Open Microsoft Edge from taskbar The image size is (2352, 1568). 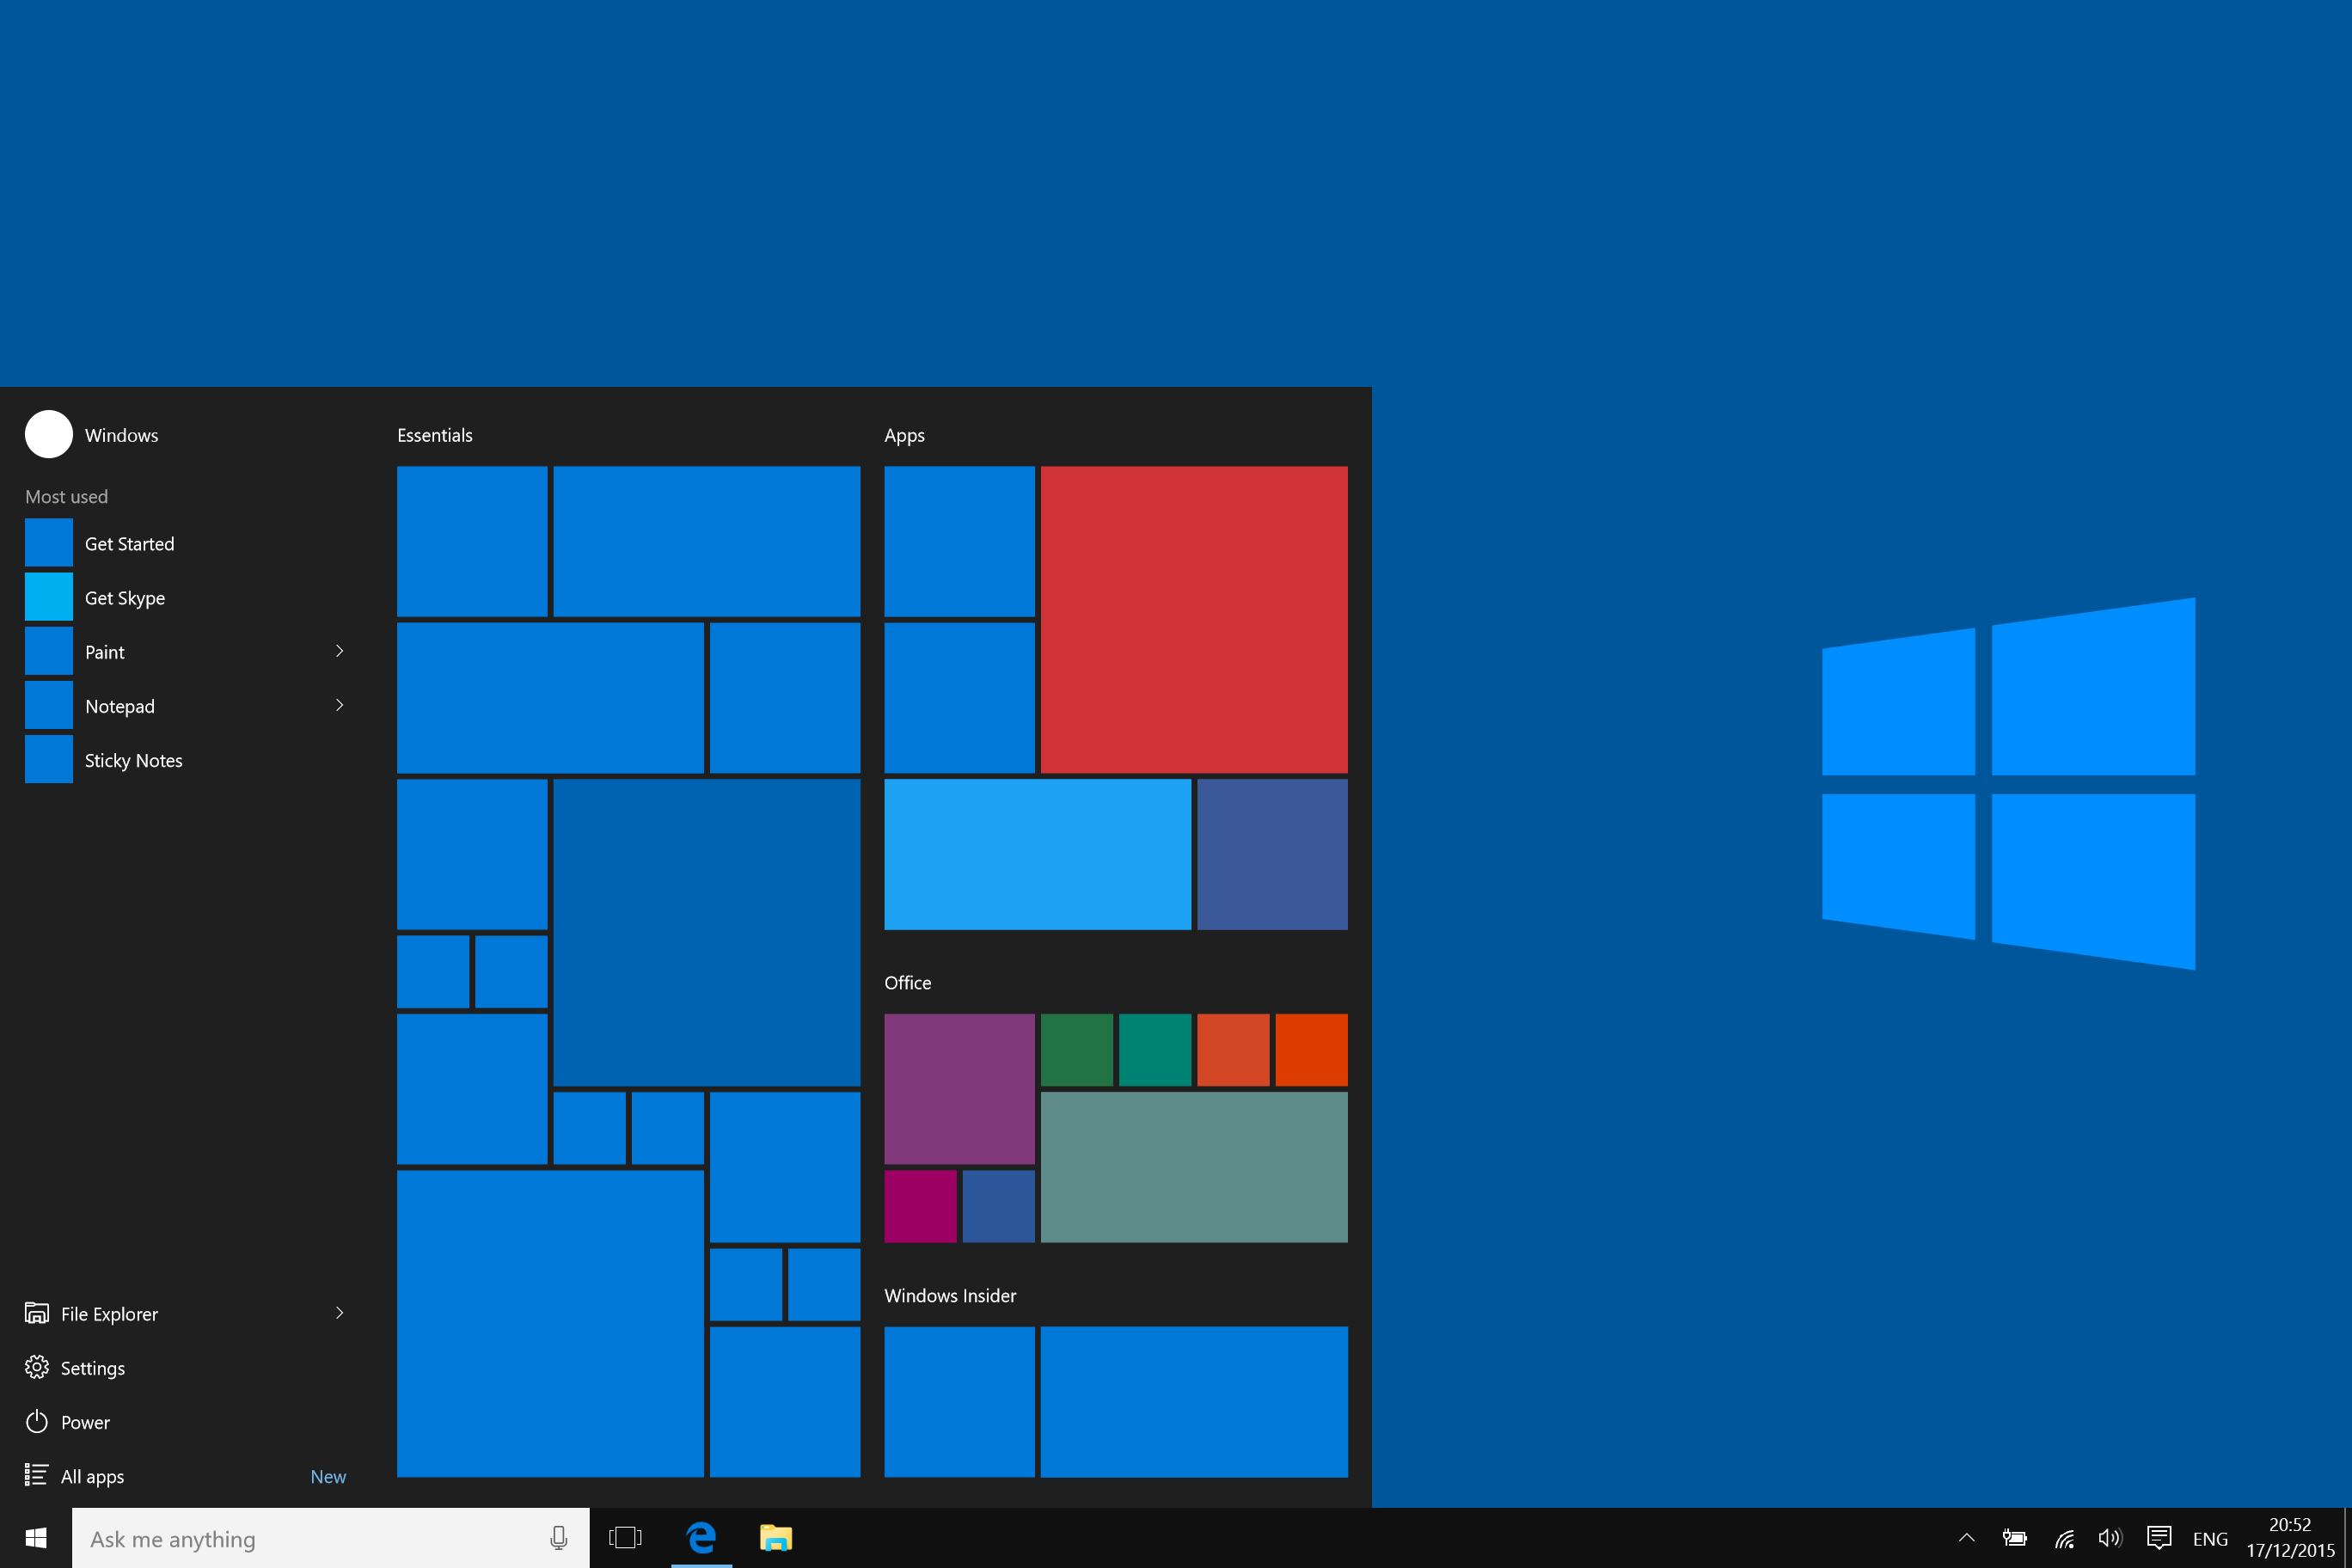pyautogui.click(x=700, y=1536)
